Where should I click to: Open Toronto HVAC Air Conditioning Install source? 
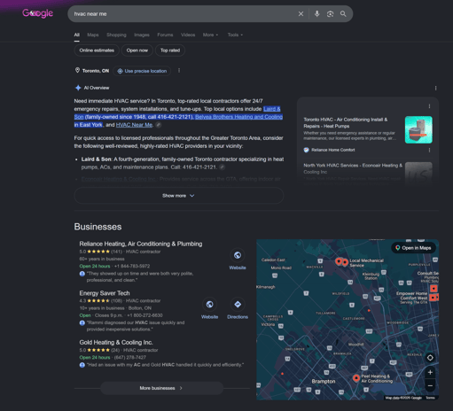346,123
